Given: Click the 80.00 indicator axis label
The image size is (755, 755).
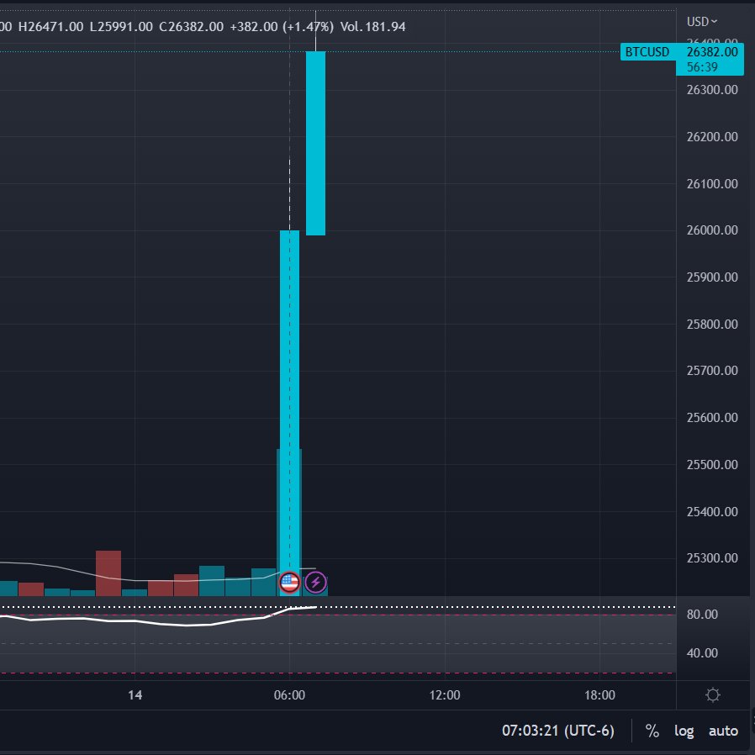Looking at the screenshot, I should 702,615.
